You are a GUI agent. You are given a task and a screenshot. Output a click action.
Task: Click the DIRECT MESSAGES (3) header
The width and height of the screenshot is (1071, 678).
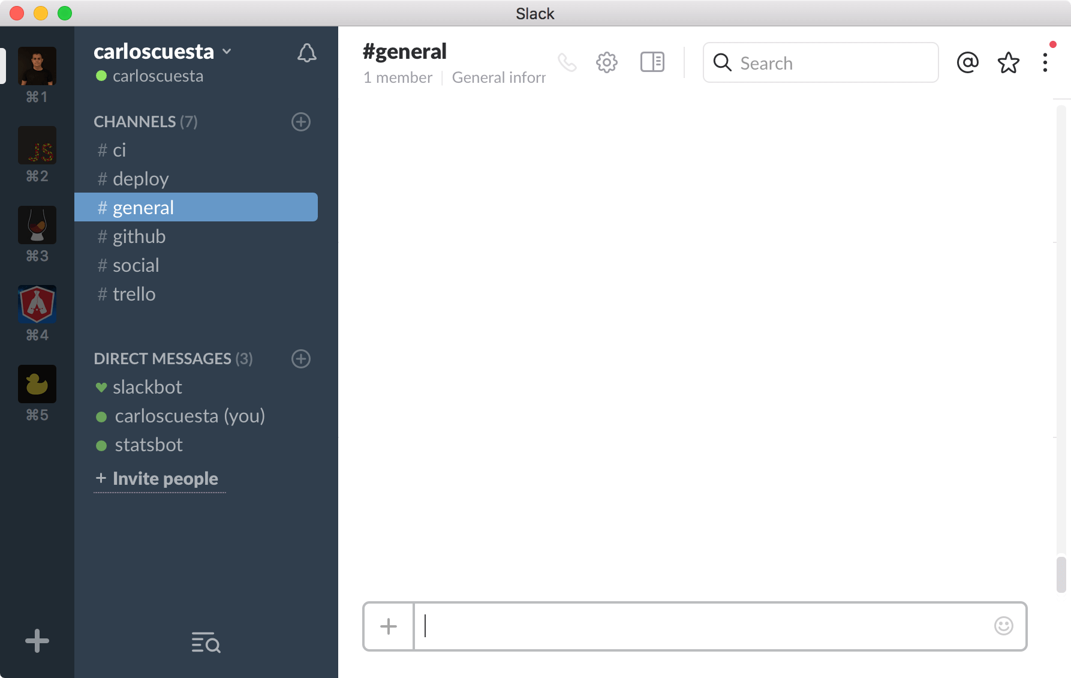173,359
